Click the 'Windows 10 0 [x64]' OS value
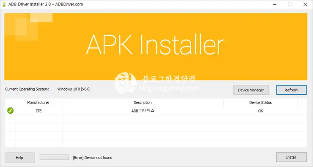This screenshot has height=167, width=313. (74, 89)
